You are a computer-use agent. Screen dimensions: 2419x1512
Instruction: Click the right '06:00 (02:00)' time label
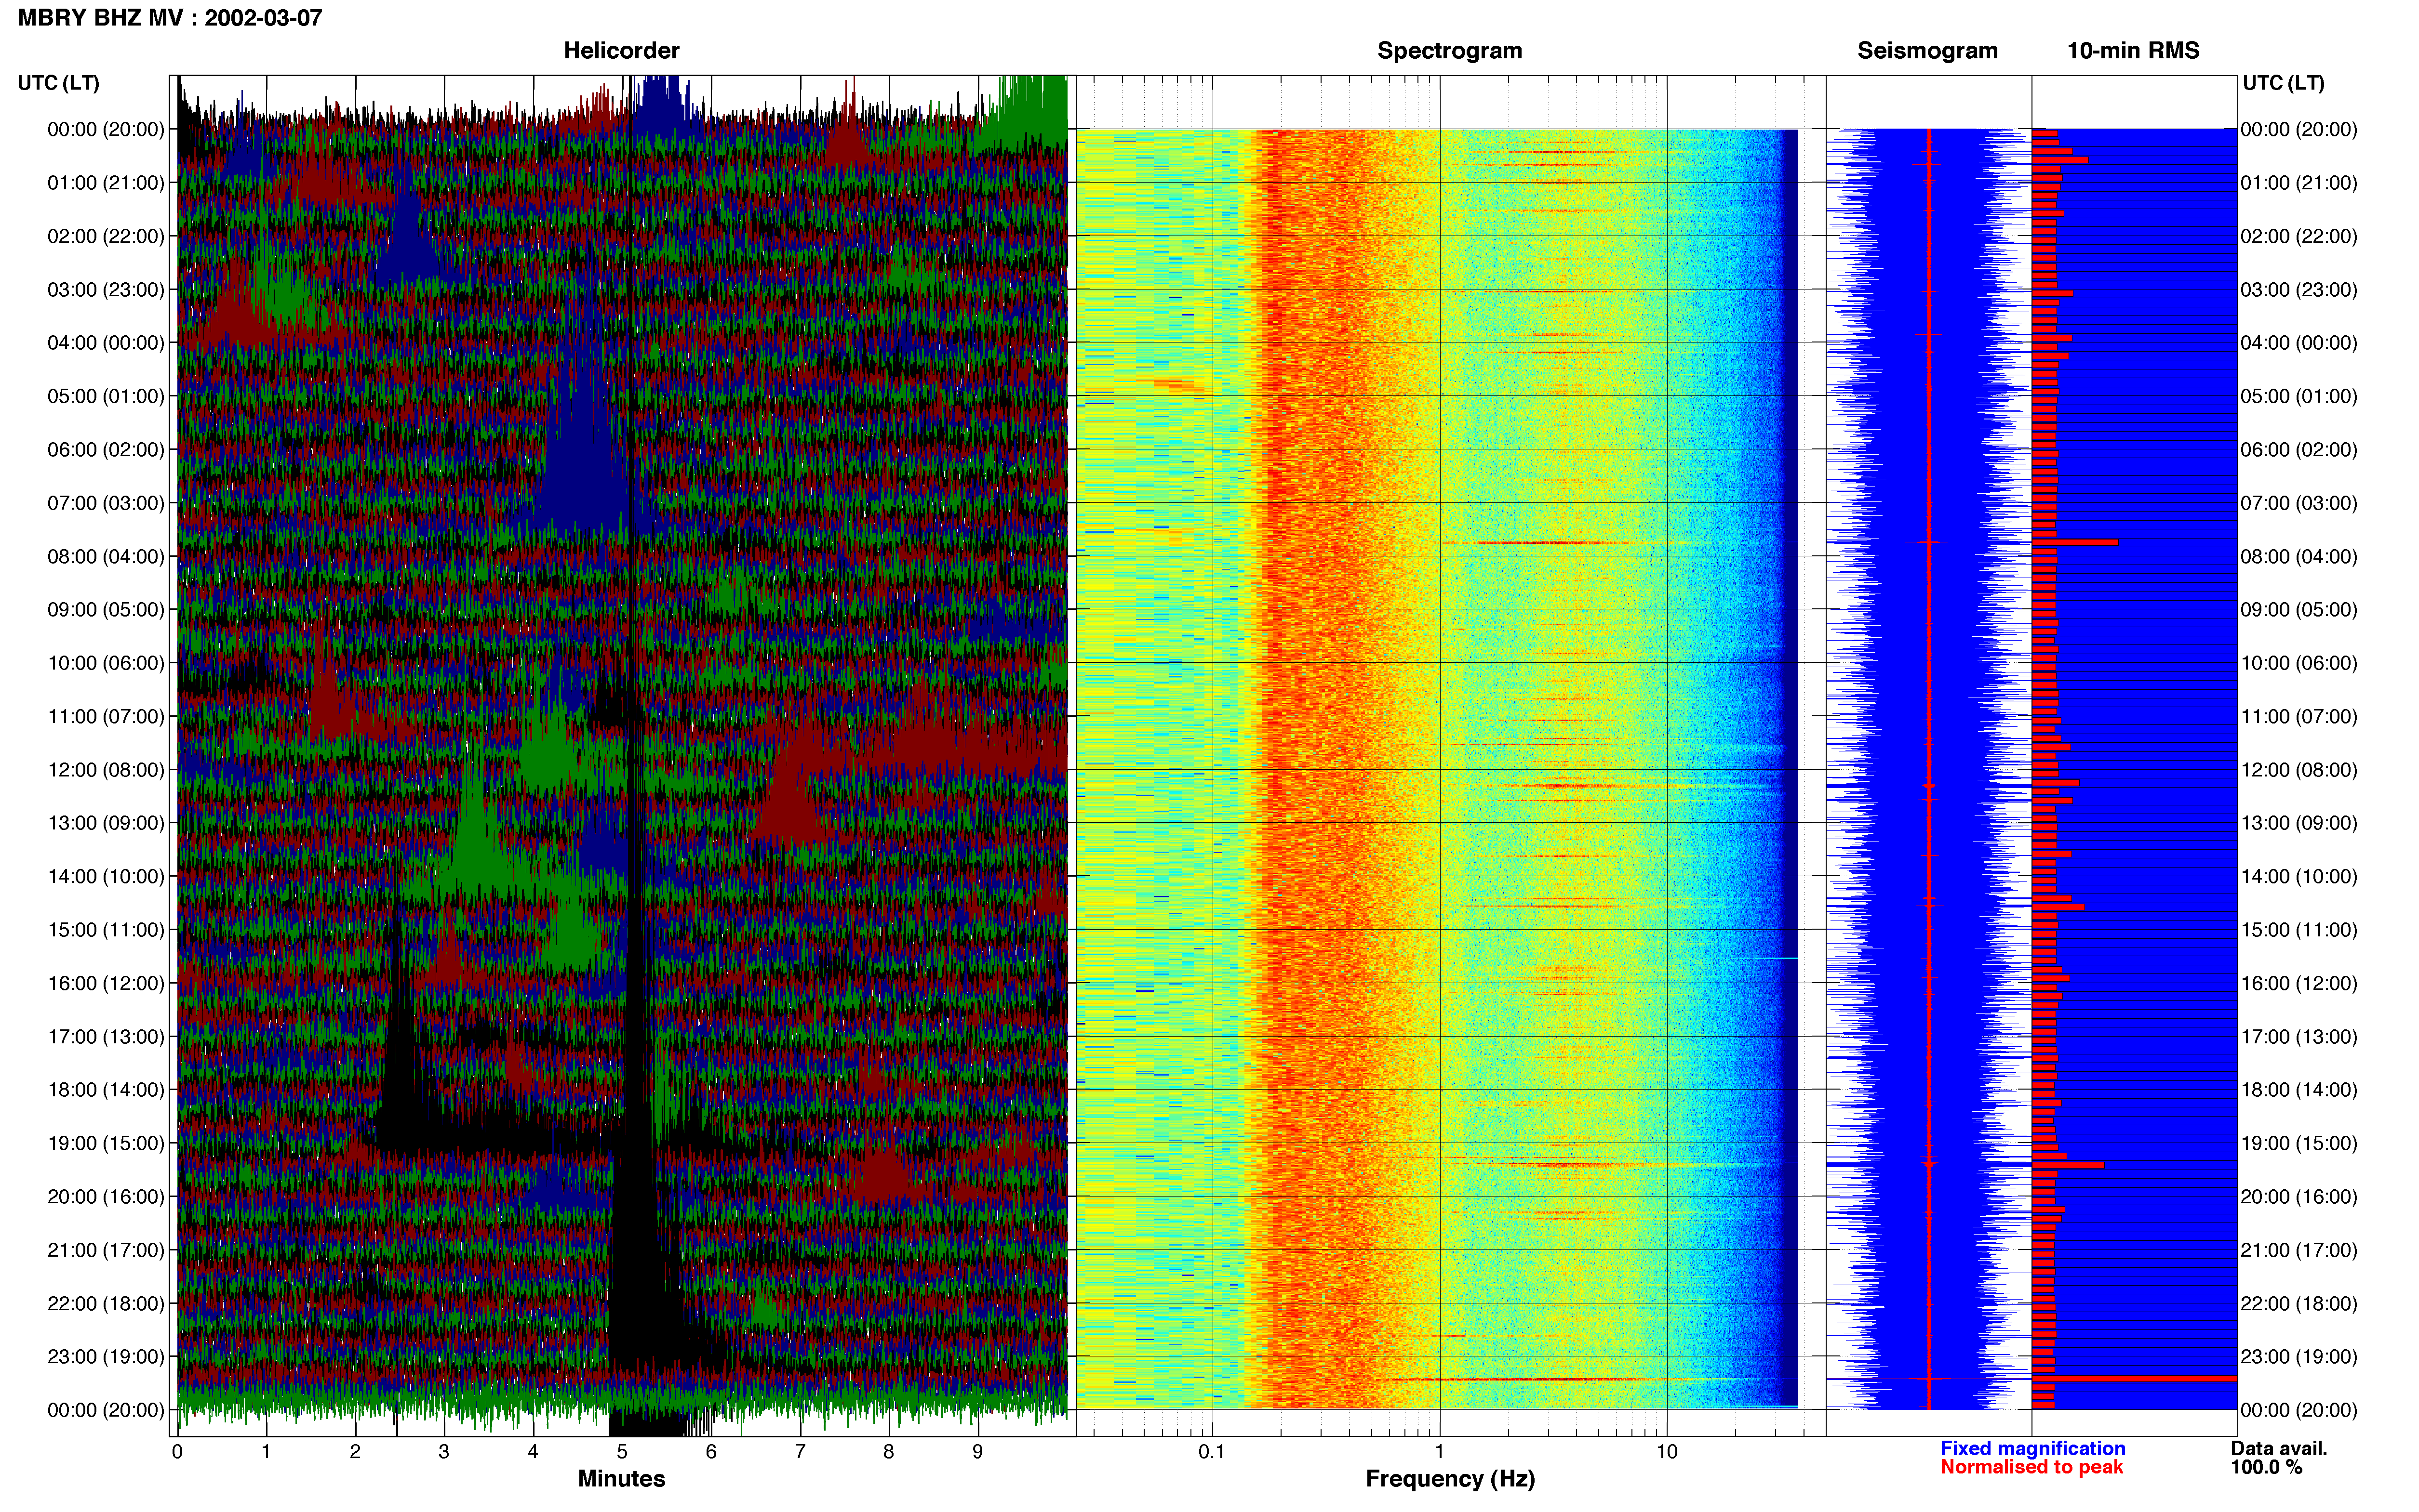[2299, 450]
